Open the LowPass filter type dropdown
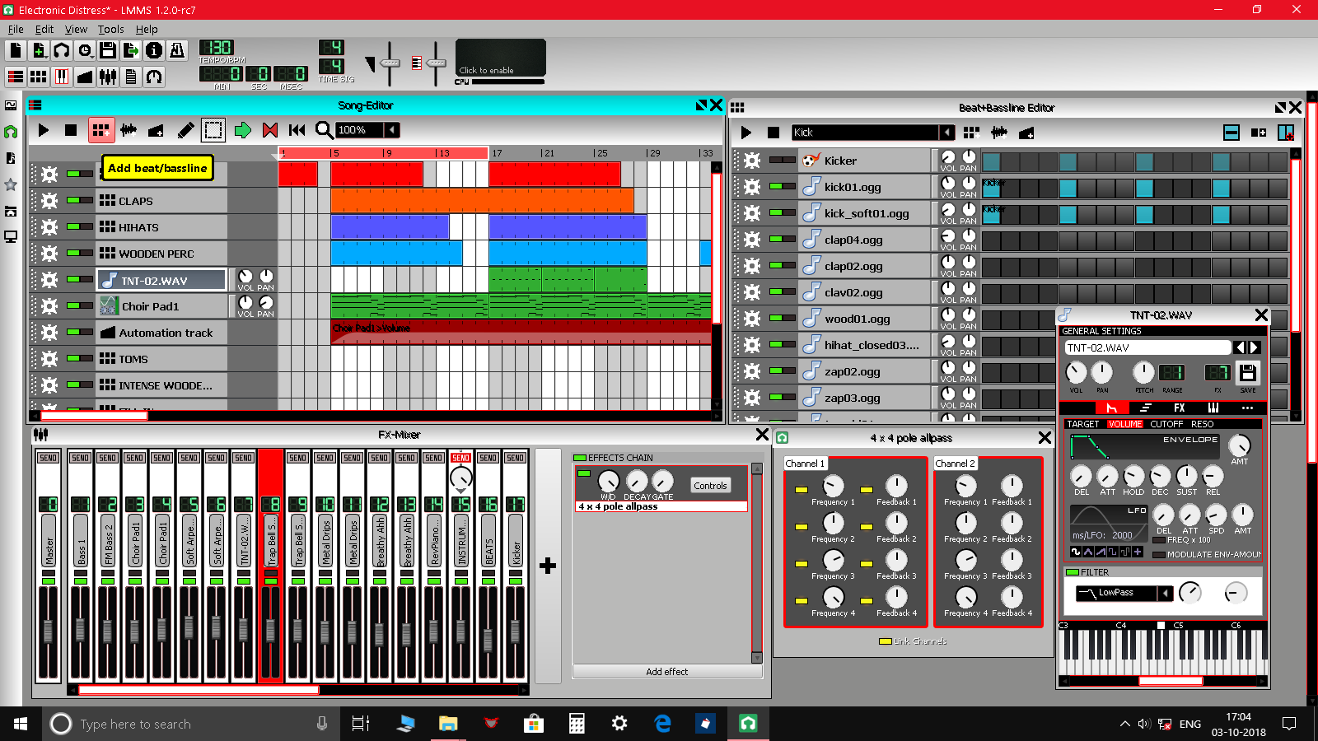 click(1166, 593)
